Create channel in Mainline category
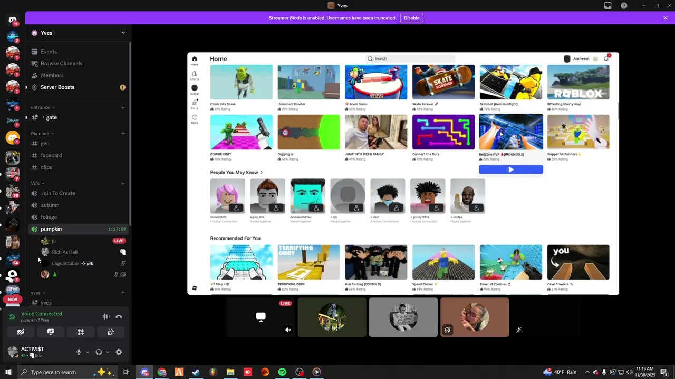 pos(123,133)
